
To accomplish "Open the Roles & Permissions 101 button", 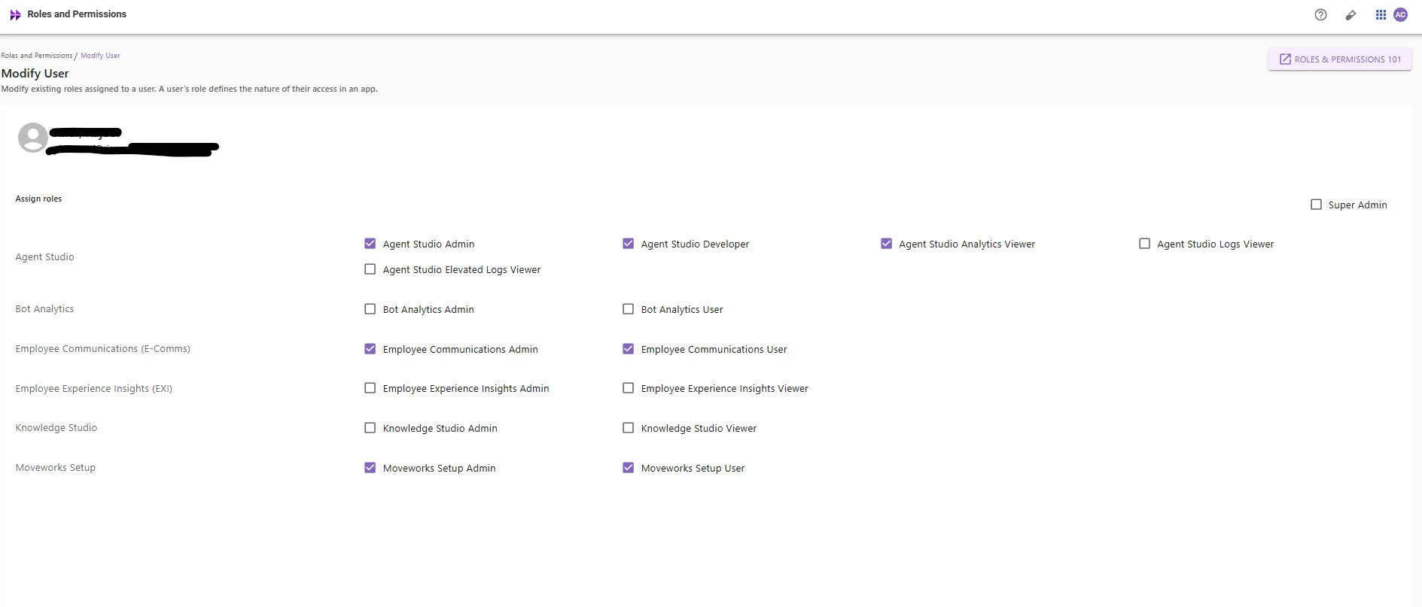I will click(x=1340, y=59).
